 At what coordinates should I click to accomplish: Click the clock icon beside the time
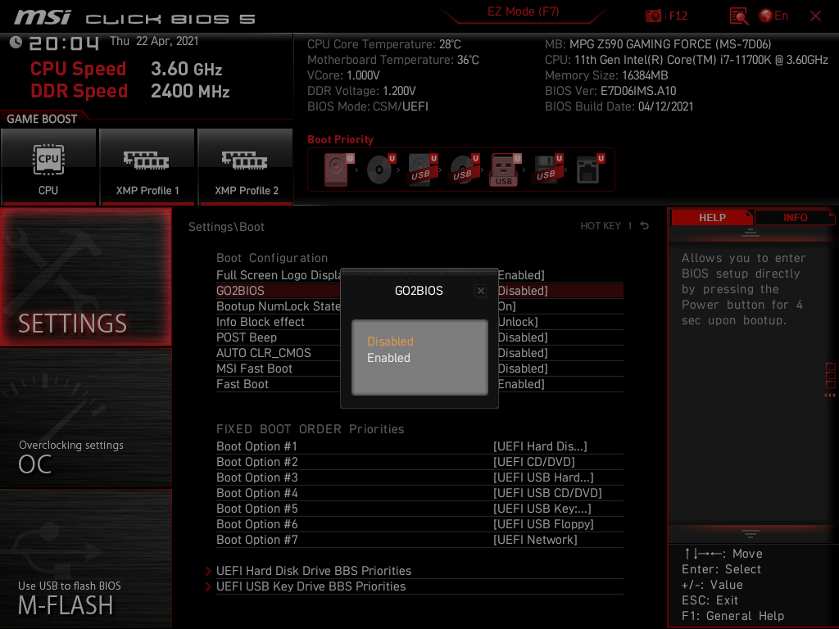pyautogui.click(x=16, y=43)
